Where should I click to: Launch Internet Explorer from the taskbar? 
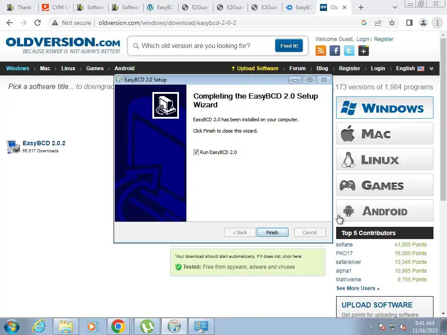click(x=39, y=326)
